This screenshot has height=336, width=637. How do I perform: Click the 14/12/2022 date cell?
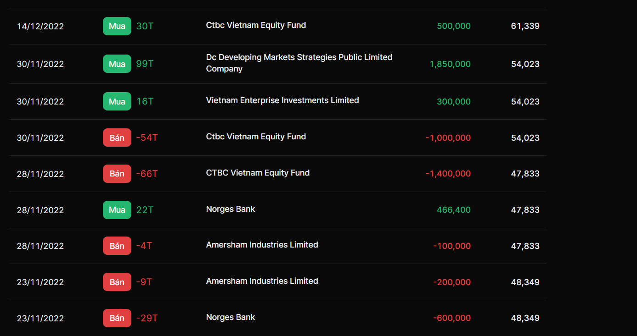[40, 27]
